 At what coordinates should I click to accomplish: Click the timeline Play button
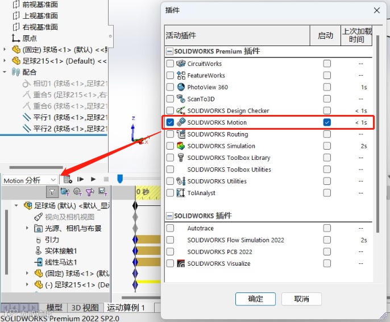pos(93,179)
